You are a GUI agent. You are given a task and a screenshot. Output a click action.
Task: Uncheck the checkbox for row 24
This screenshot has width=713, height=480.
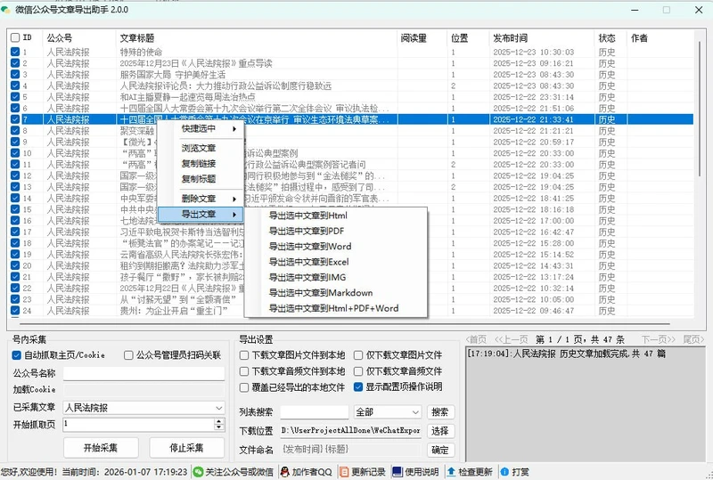click(x=15, y=311)
